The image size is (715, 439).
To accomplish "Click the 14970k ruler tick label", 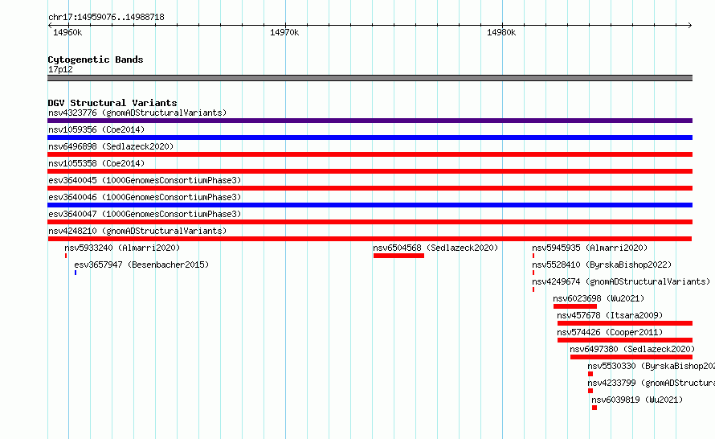I will point(284,32).
